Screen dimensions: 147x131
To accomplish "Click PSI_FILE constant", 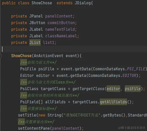I will [136, 69].
